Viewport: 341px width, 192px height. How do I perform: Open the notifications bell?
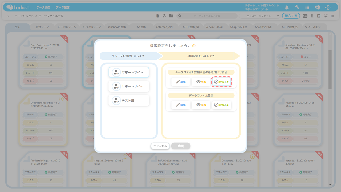tap(287, 7)
